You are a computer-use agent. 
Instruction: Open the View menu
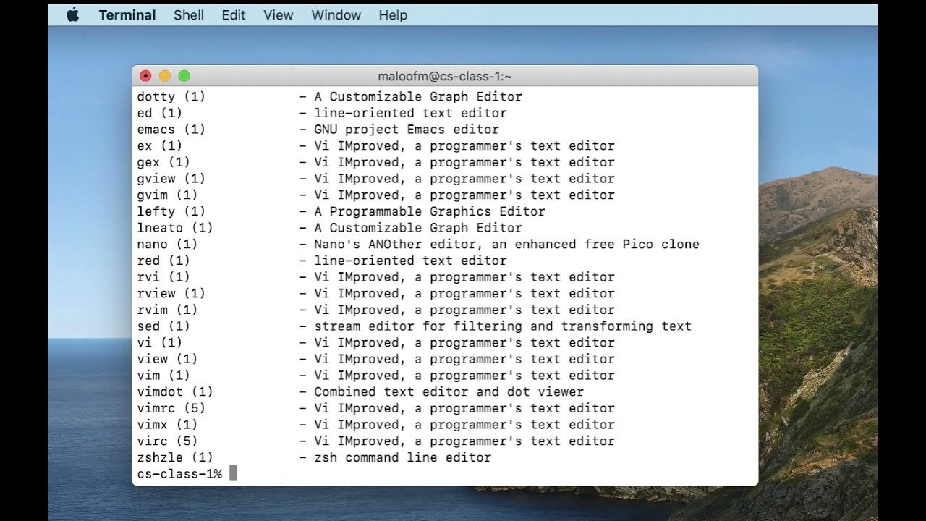coord(279,14)
